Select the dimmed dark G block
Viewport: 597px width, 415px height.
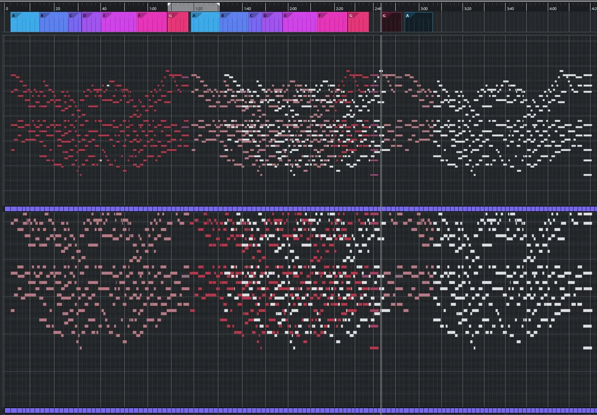coord(392,23)
